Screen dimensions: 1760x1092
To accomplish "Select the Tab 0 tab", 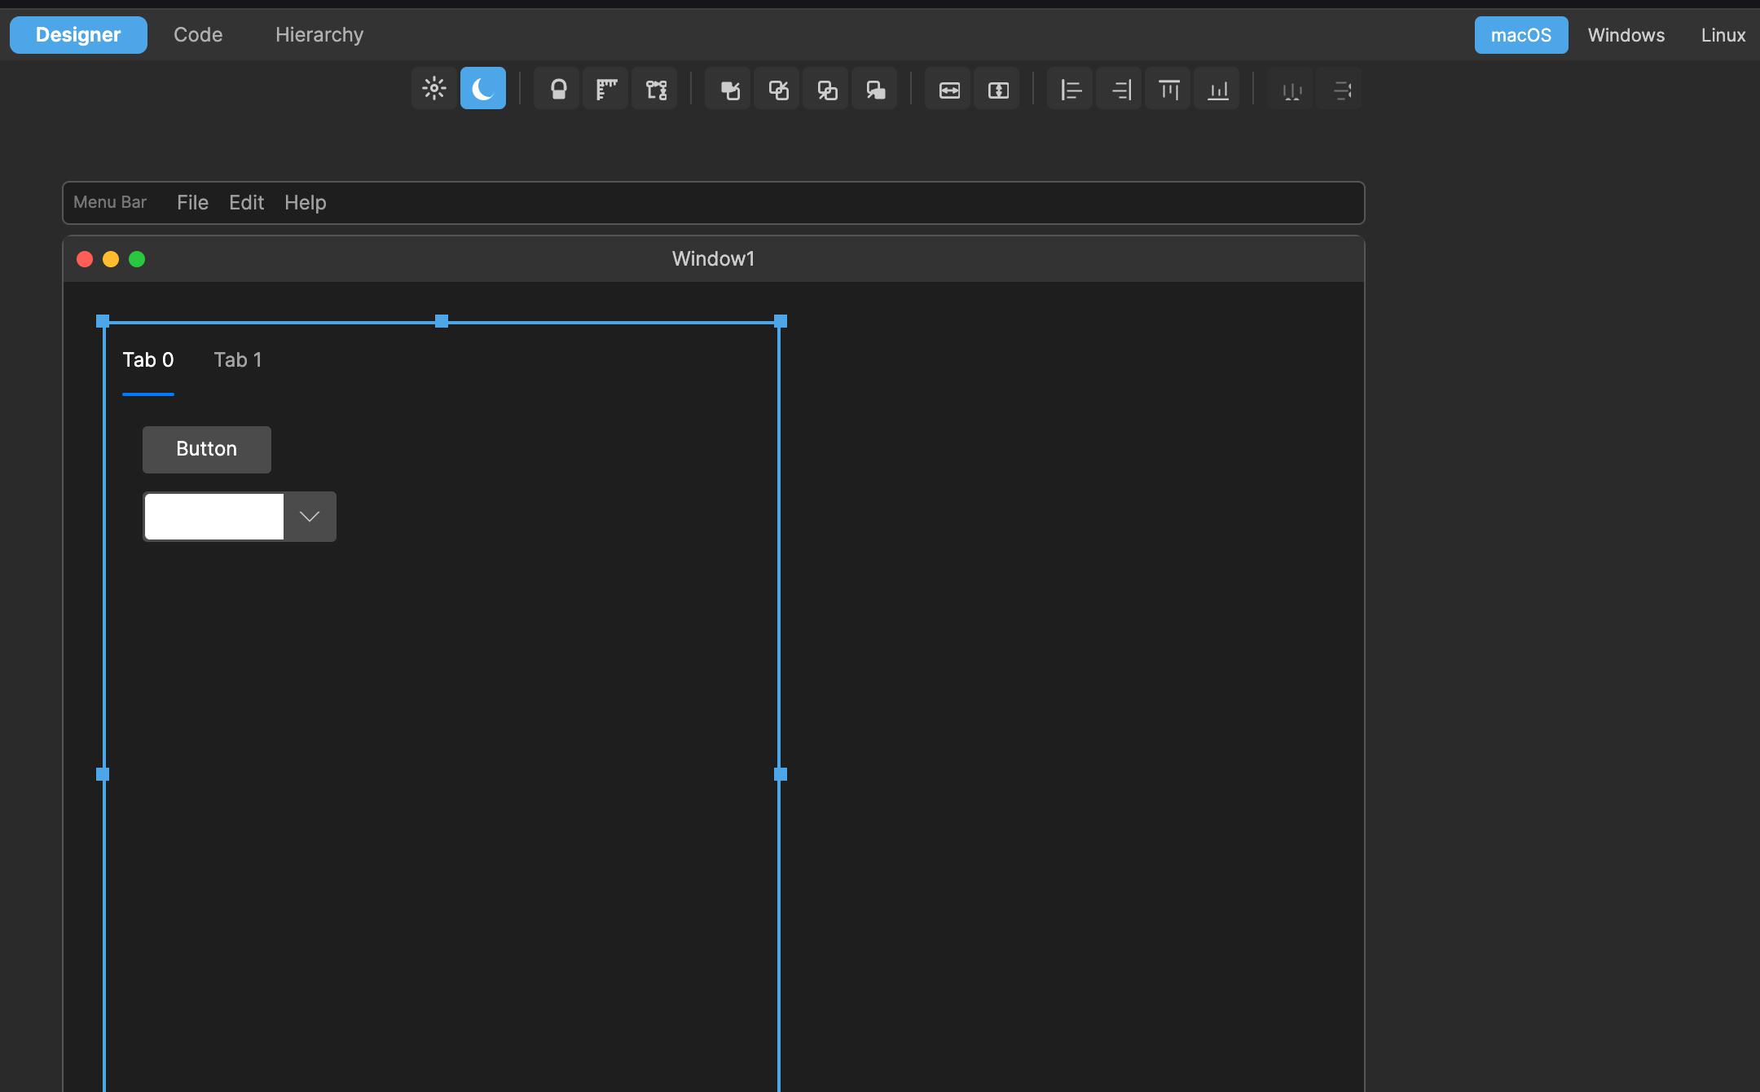I will (x=148, y=360).
